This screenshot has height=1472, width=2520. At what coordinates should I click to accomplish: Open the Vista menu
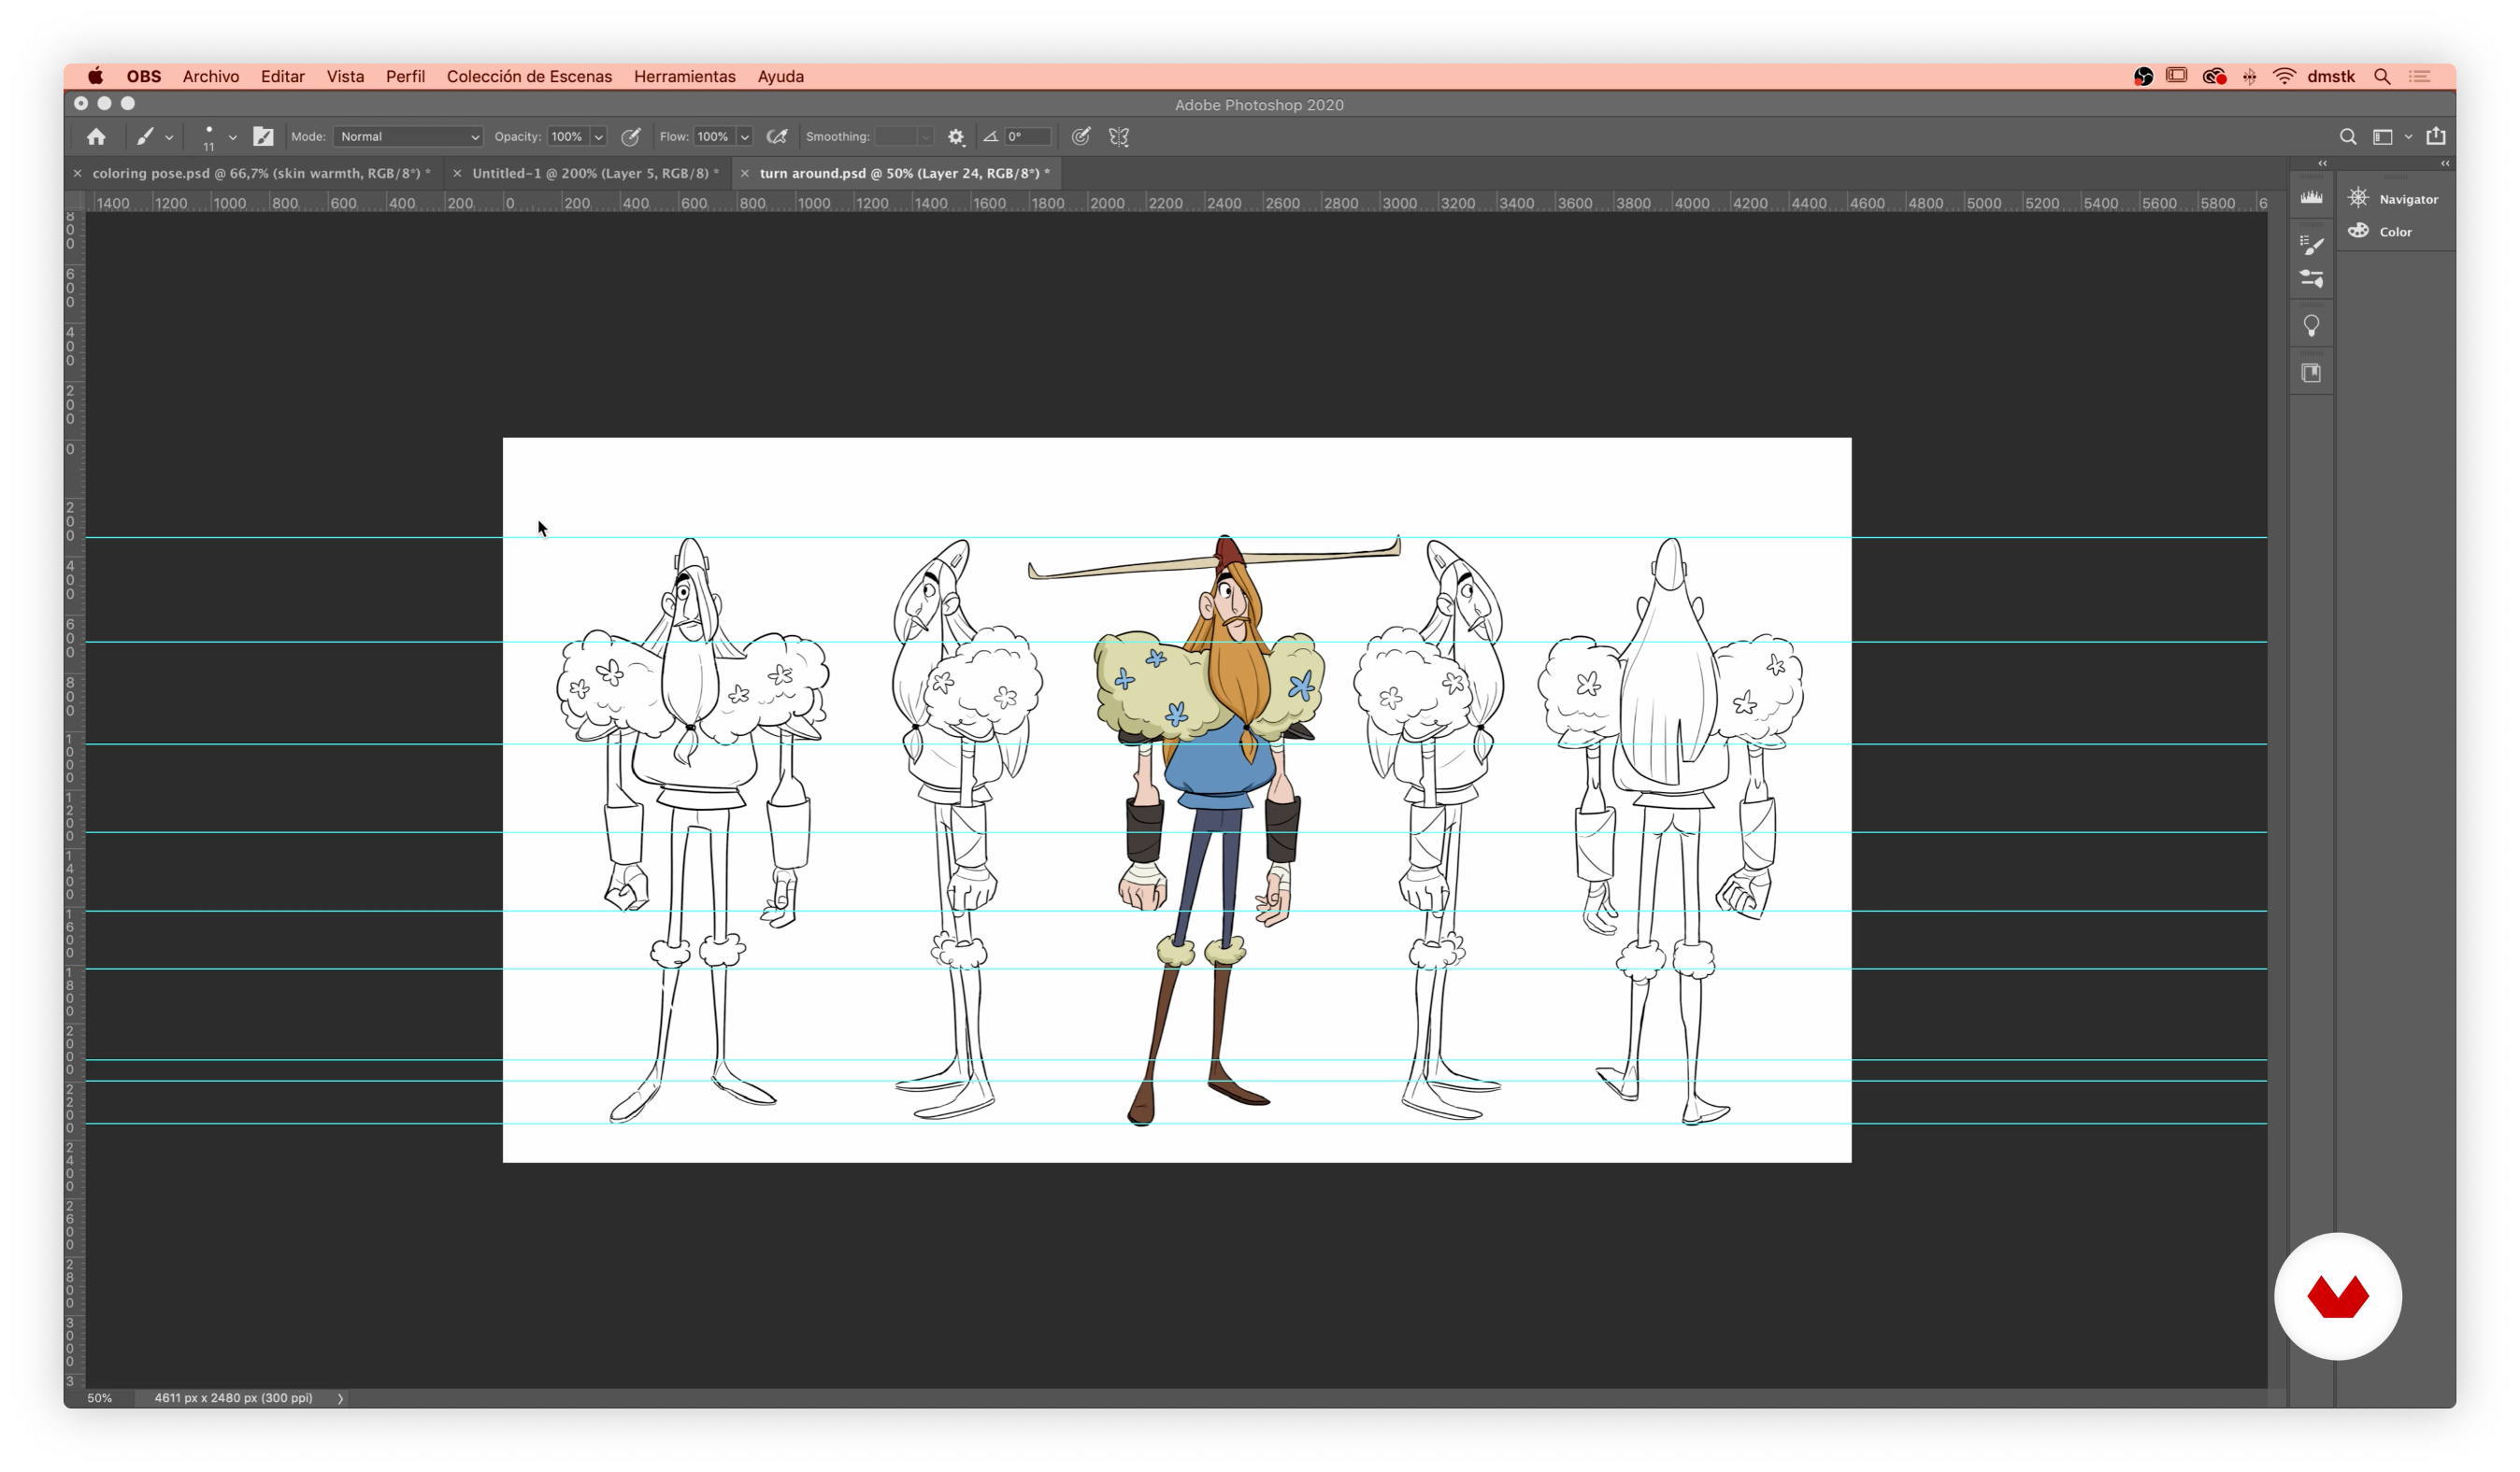pyautogui.click(x=346, y=76)
